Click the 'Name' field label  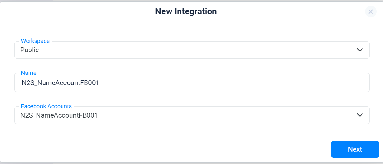coord(29,73)
